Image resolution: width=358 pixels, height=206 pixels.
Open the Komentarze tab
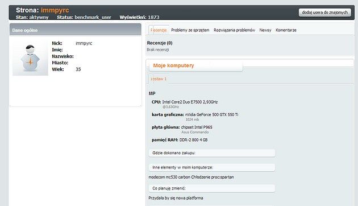(x=286, y=30)
